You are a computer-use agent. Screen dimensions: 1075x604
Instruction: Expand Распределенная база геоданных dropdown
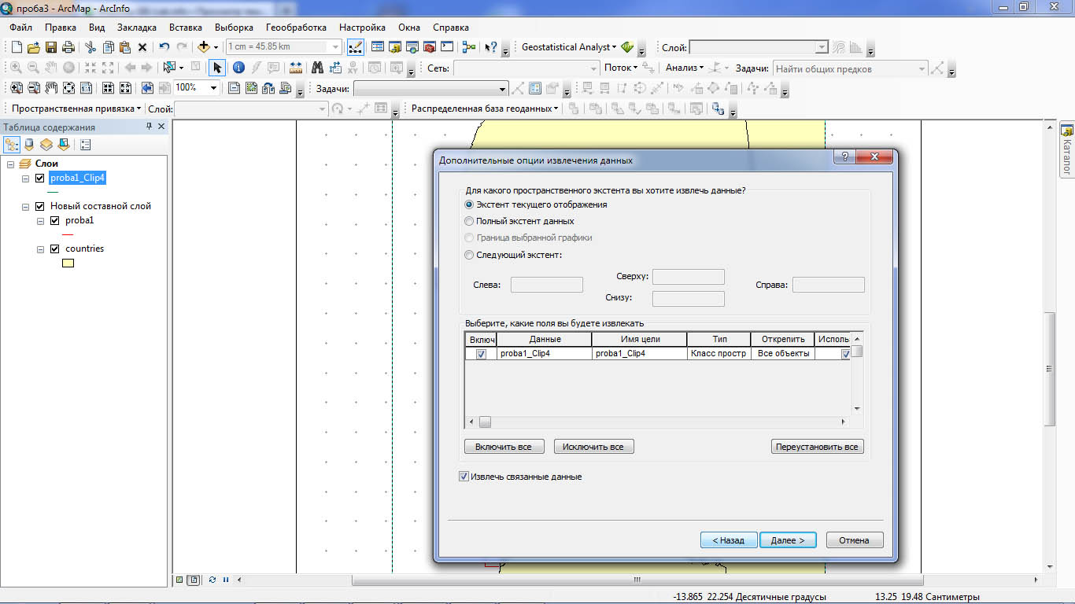click(x=485, y=109)
